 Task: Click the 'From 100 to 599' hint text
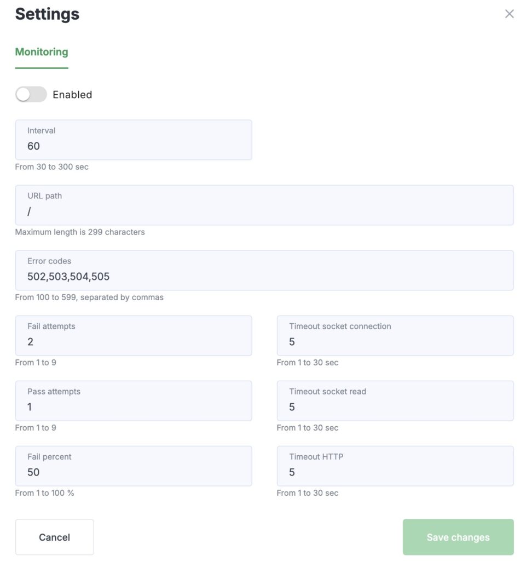click(x=89, y=297)
